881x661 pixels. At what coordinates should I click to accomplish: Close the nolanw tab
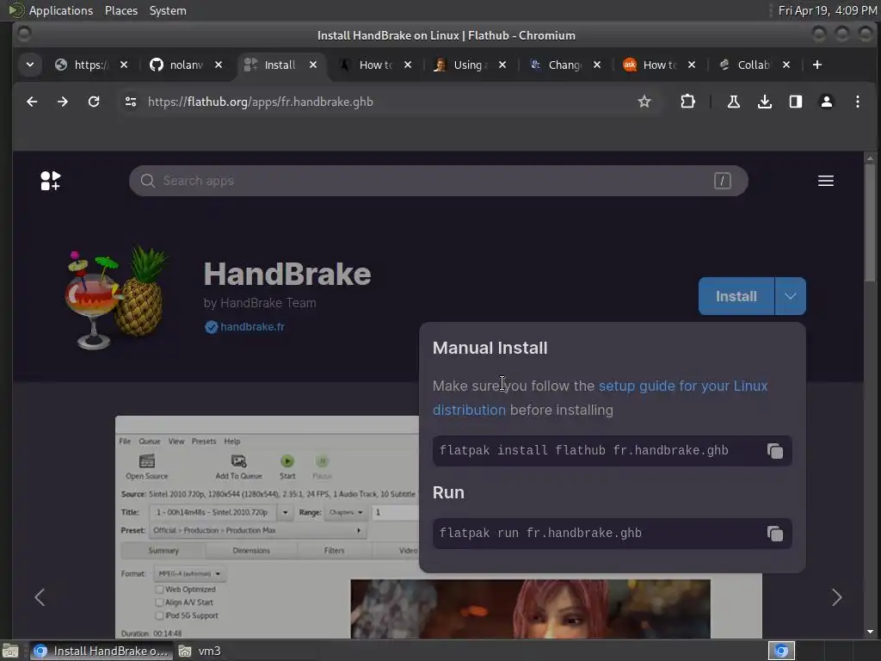pyautogui.click(x=219, y=65)
